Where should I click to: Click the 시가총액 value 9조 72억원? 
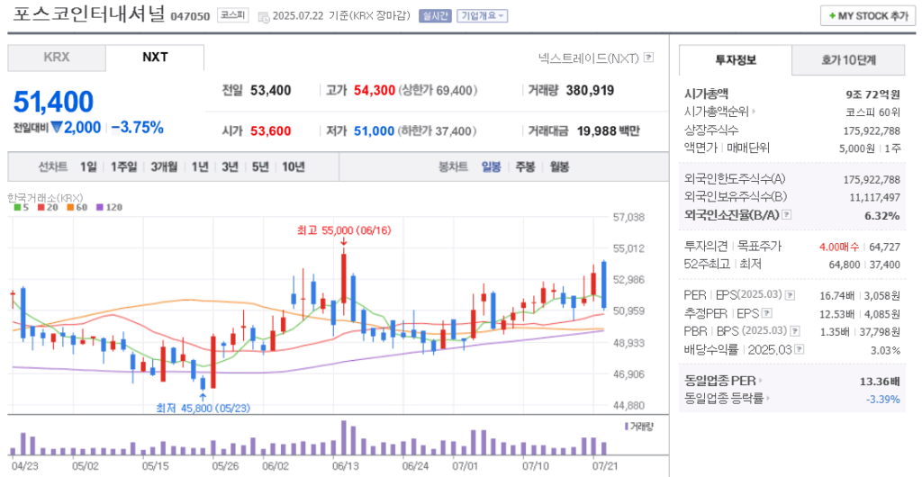872,94
